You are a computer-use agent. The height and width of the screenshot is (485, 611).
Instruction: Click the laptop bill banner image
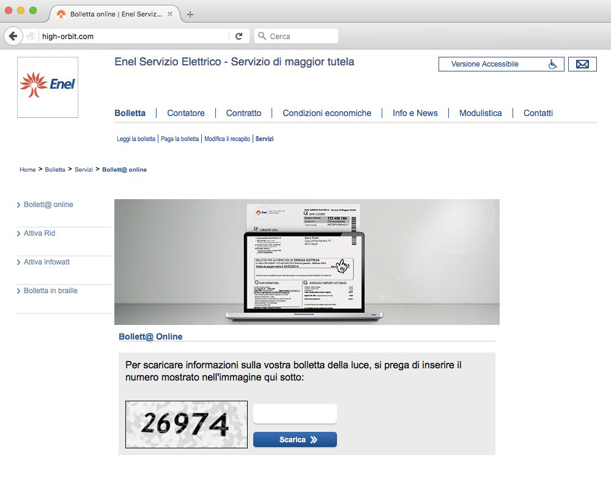coord(306,262)
